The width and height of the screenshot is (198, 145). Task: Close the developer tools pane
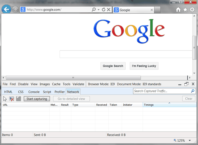193,84
